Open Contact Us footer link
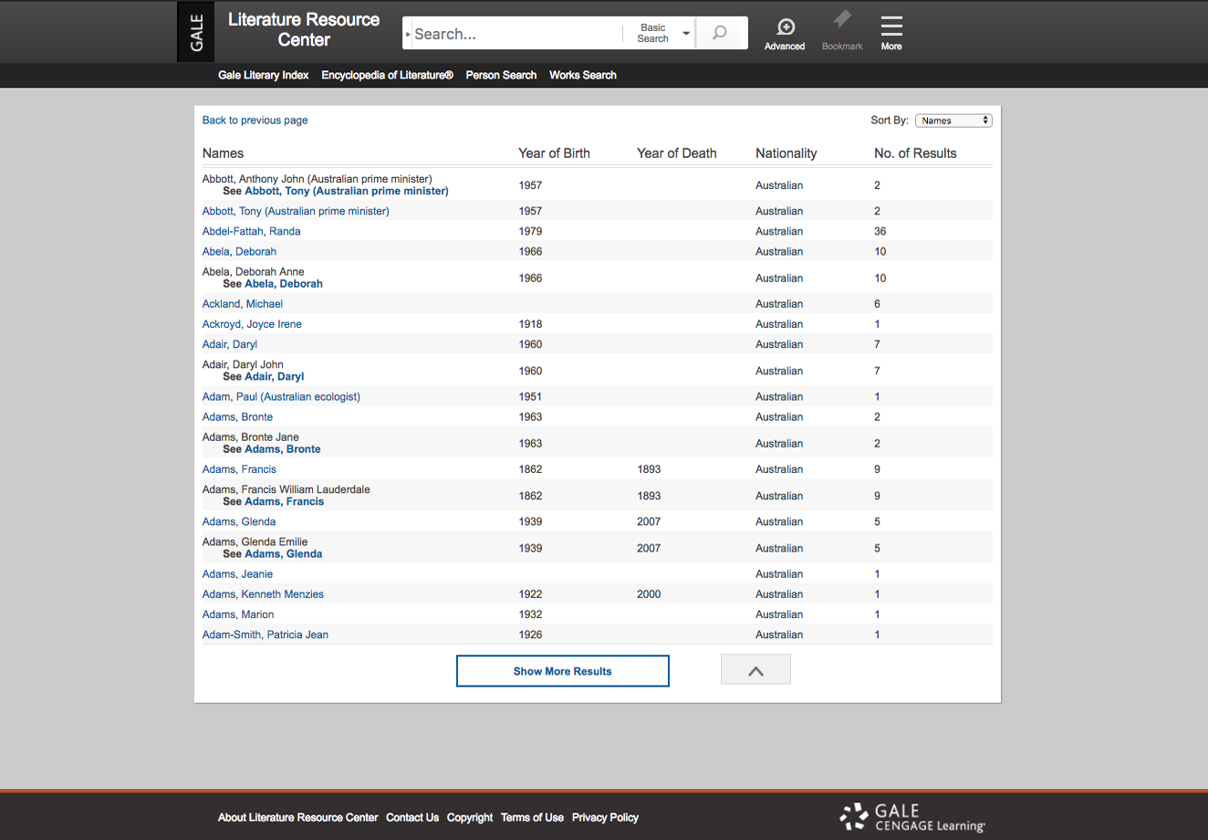 click(x=412, y=817)
